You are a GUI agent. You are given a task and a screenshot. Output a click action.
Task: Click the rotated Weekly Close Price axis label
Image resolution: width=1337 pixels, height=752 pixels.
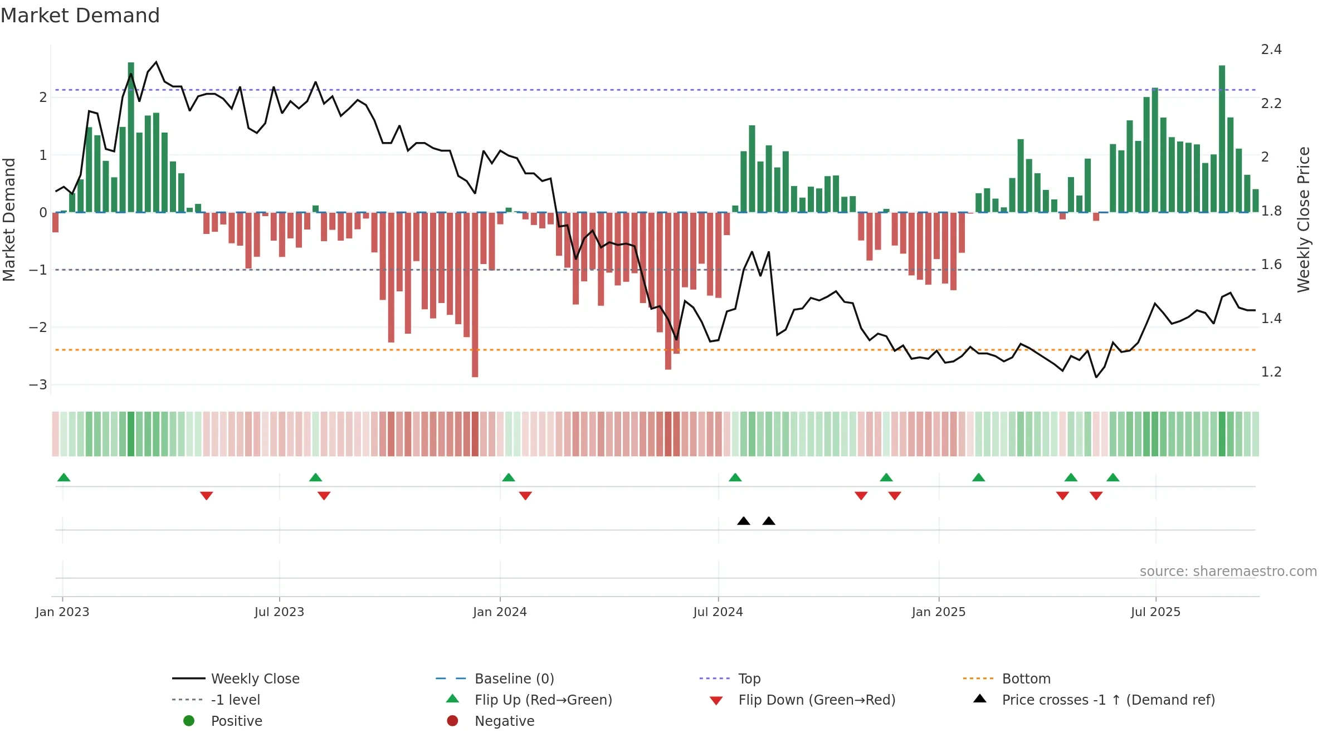[x=1304, y=219]
